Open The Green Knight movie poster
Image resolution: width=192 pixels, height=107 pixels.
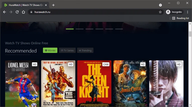pyautogui.click(x=94, y=84)
